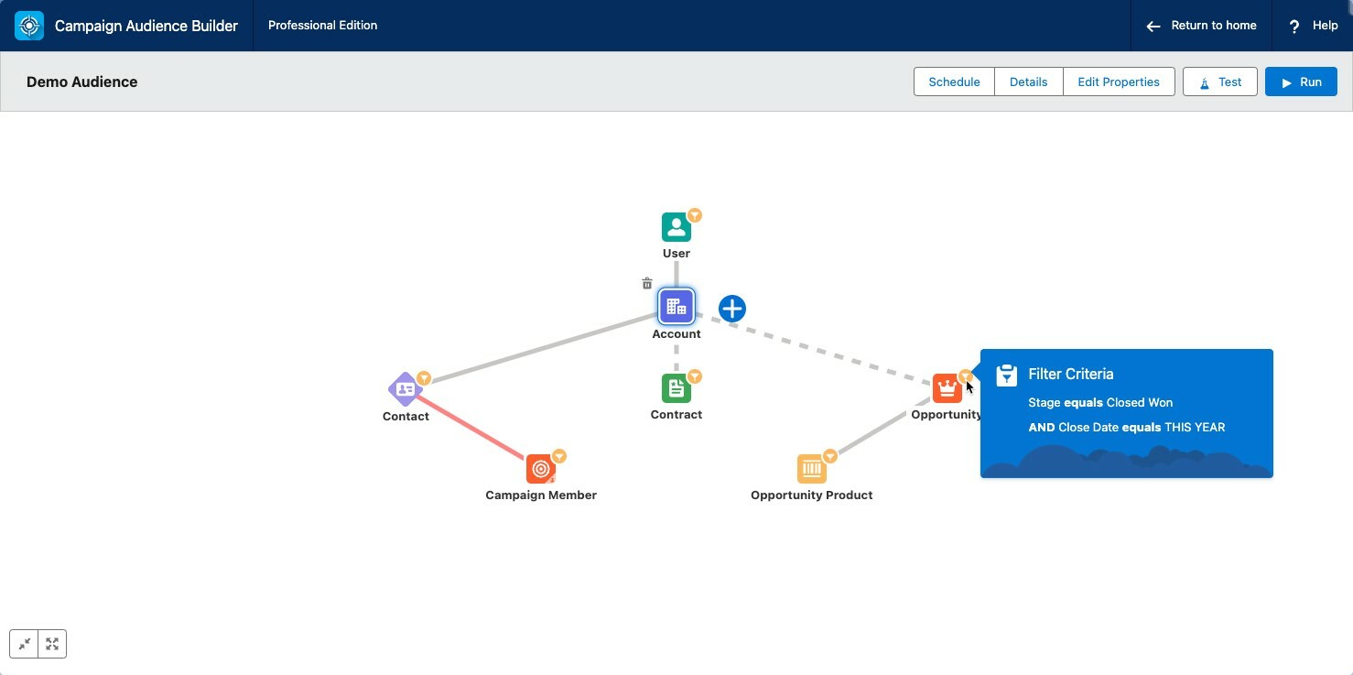Viewport: 1353px width, 675px height.
Task: Click the Opportunity node icon
Action: click(947, 387)
